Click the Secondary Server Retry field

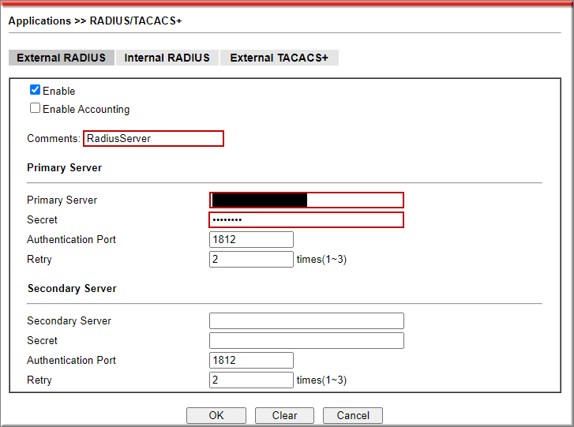251,380
